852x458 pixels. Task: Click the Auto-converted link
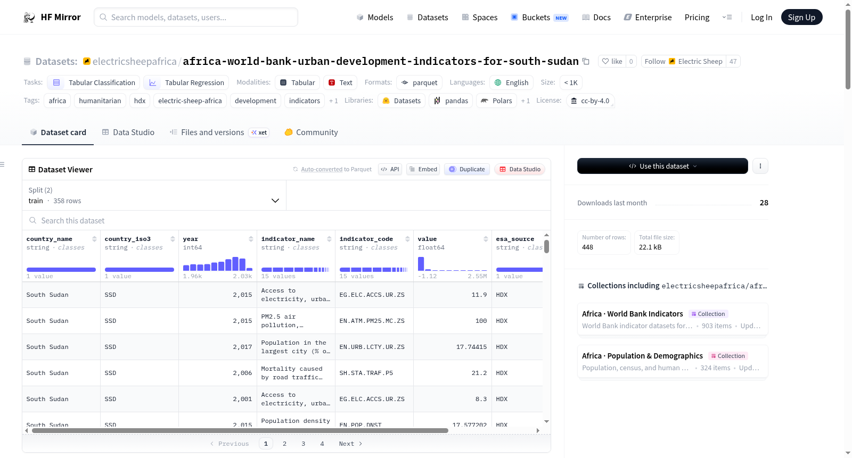(x=322, y=169)
